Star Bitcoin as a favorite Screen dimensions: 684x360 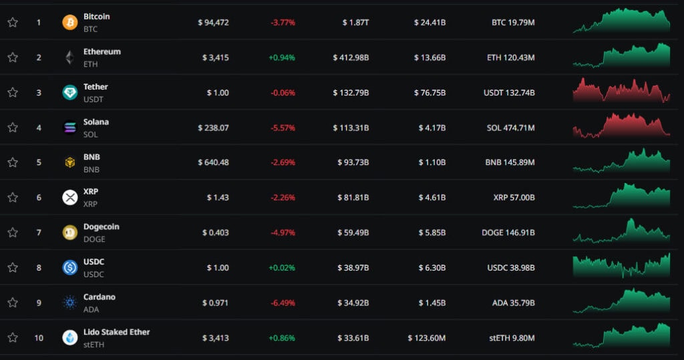pyautogui.click(x=13, y=23)
